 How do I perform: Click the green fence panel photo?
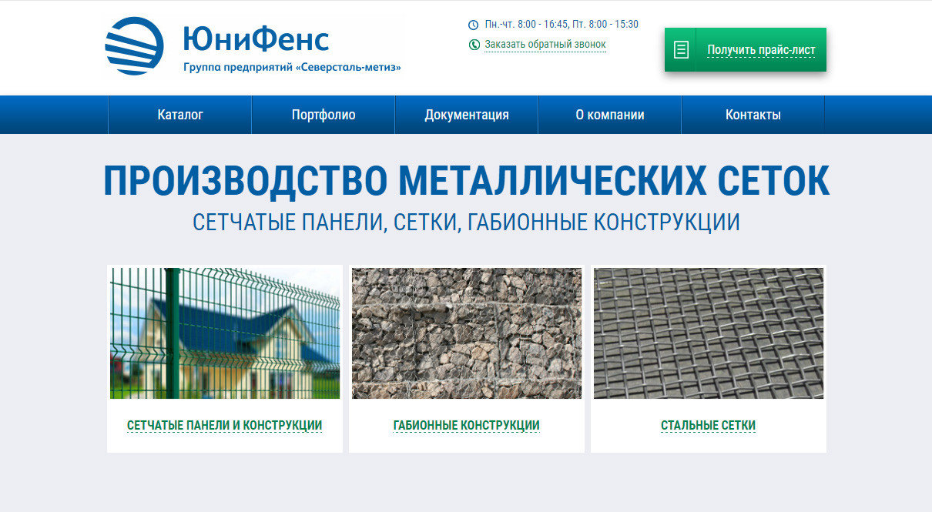(x=225, y=333)
